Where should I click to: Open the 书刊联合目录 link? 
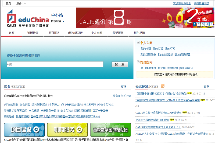(74, 105)
